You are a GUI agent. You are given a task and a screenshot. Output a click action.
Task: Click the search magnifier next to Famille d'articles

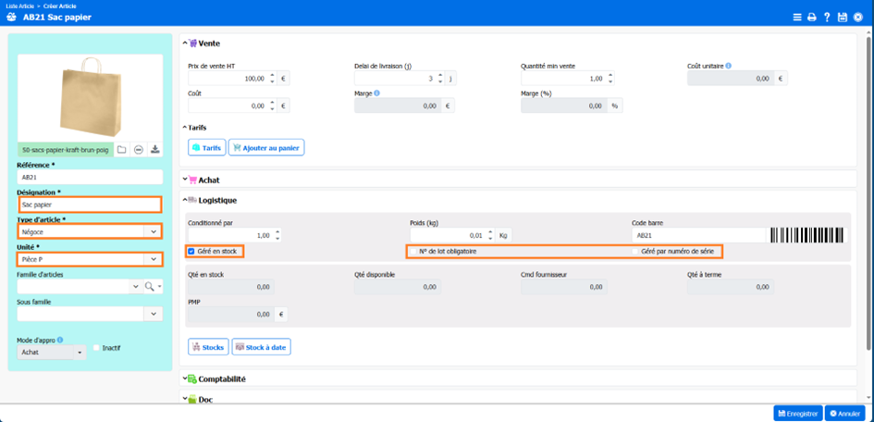(147, 288)
